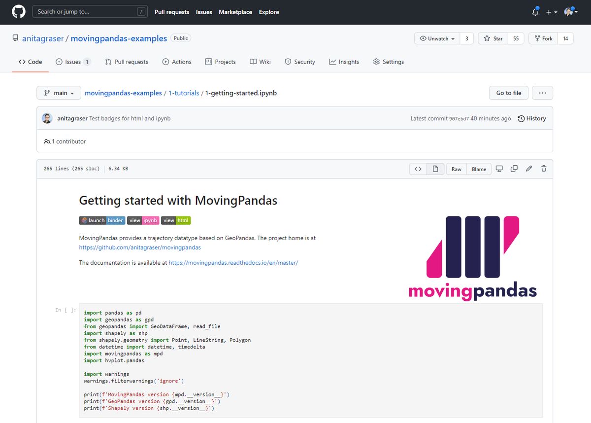Switch to the Issues tab

(73, 62)
